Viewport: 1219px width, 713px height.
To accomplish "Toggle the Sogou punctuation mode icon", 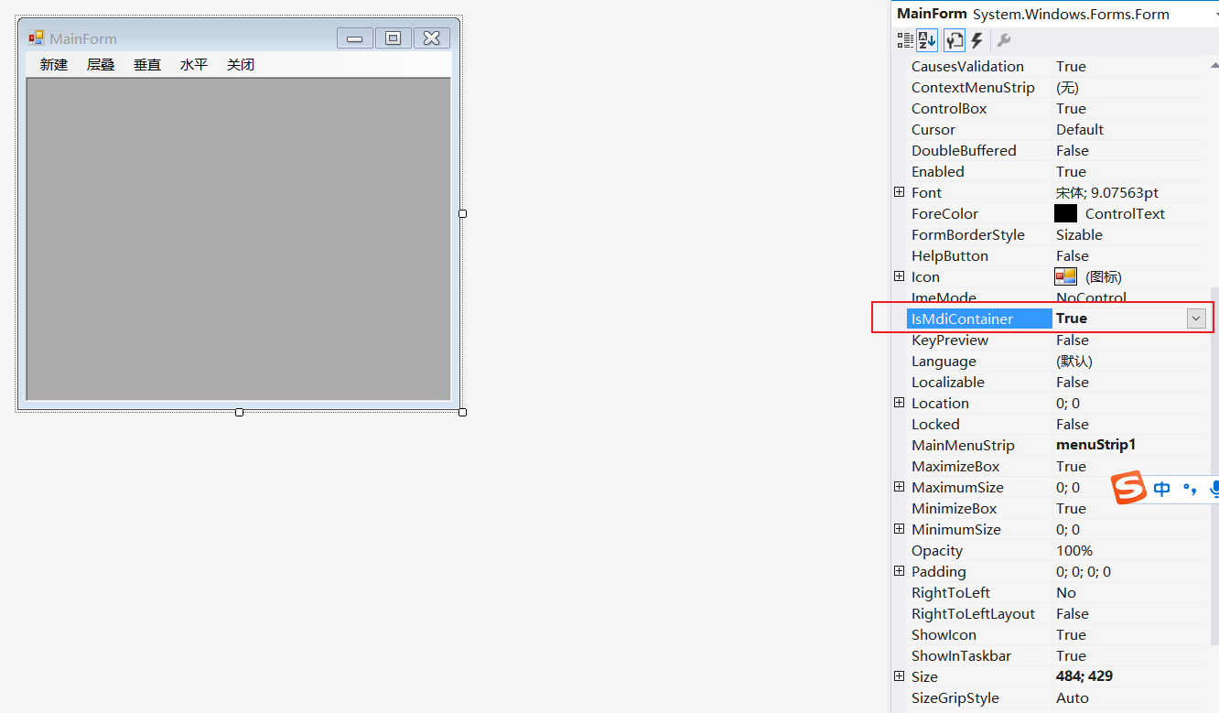I will pyautogui.click(x=1190, y=490).
